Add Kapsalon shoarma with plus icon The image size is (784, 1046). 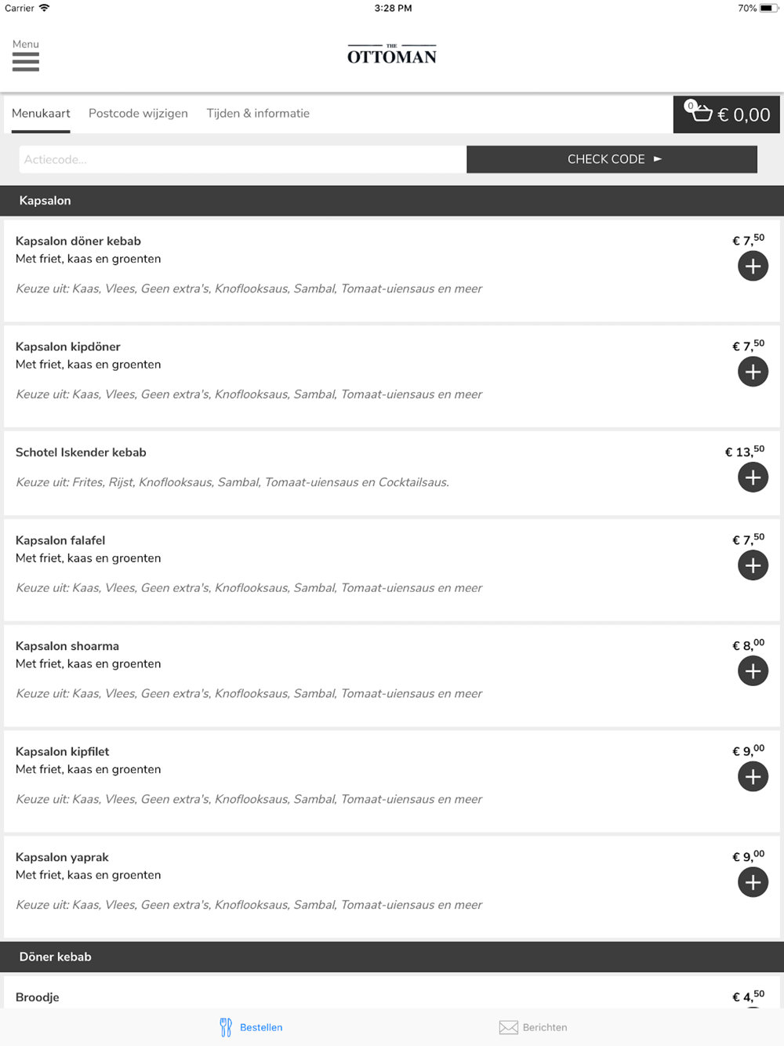pos(753,671)
